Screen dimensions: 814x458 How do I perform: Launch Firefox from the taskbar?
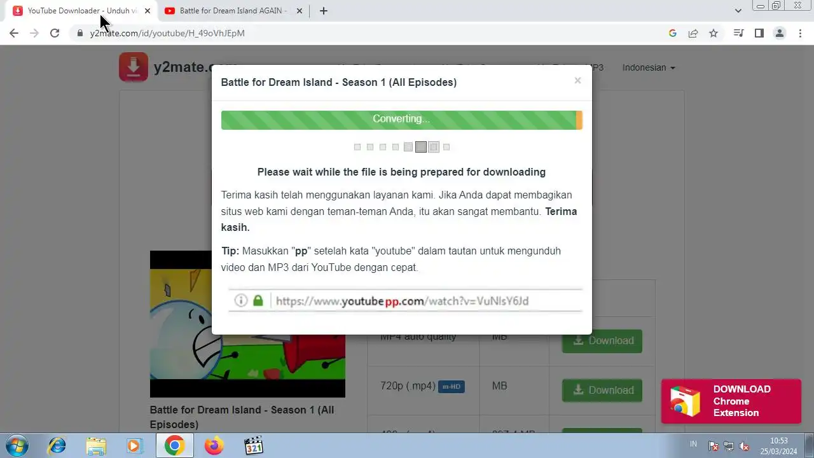tap(214, 446)
